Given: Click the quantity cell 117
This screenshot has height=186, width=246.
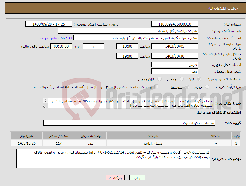Looking at the screenshot, I should (59, 143).
